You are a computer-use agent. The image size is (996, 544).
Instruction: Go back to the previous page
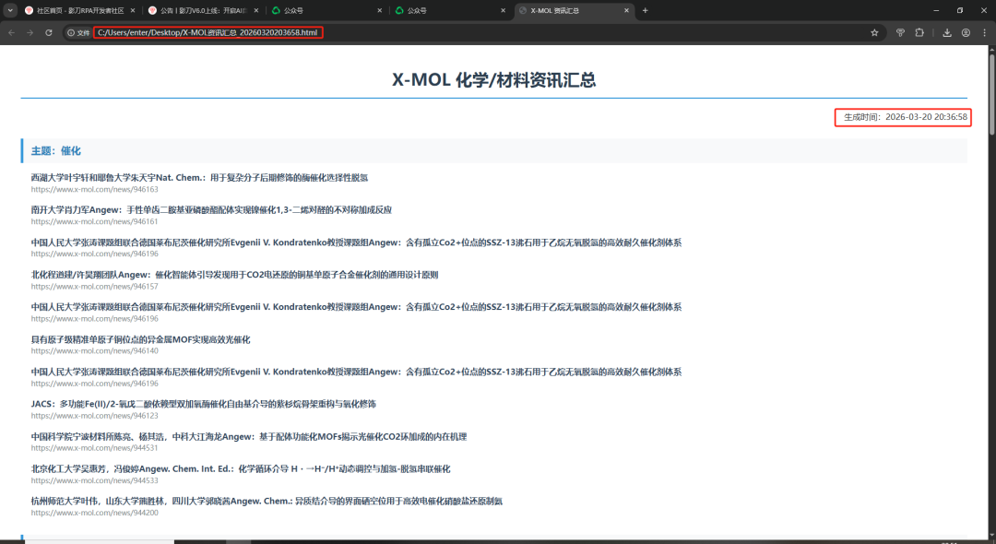pyautogui.click(x=11, y=32)
